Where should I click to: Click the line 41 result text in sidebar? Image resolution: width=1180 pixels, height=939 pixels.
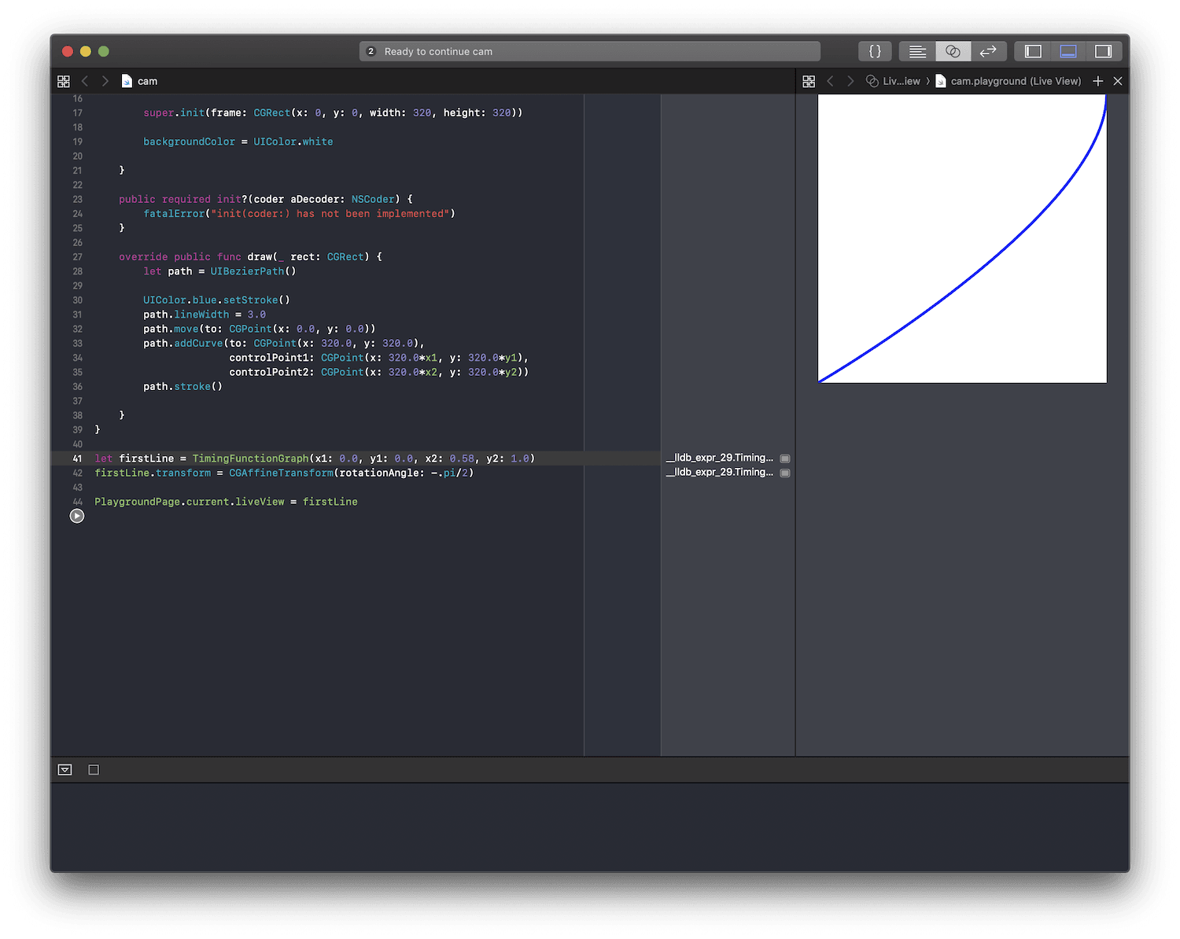coord(720,458)
